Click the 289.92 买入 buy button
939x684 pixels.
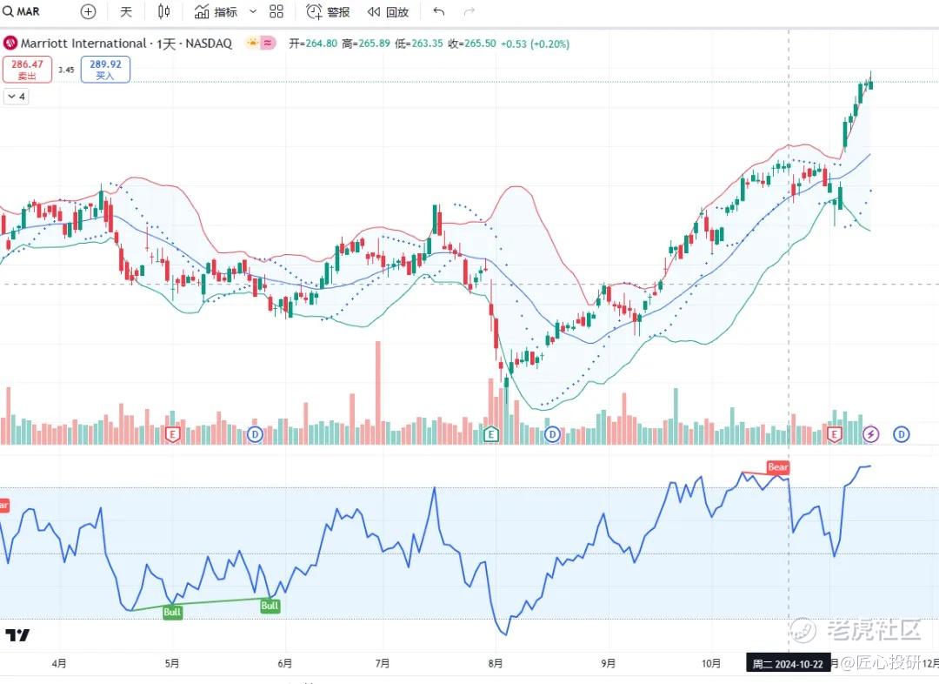[x=105, y=70]
